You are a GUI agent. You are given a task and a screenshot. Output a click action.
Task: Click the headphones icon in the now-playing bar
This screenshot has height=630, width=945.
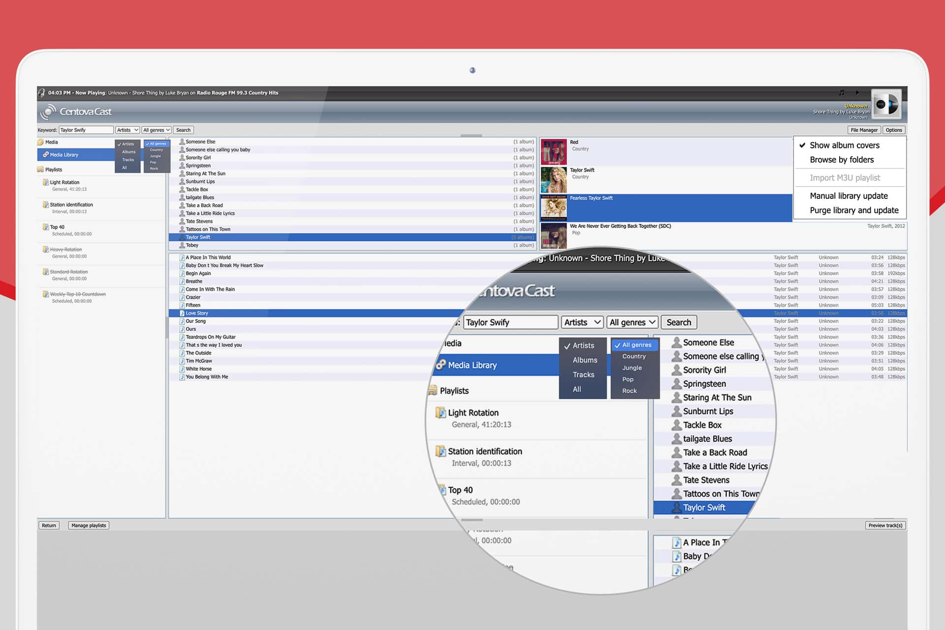point(41,93)
